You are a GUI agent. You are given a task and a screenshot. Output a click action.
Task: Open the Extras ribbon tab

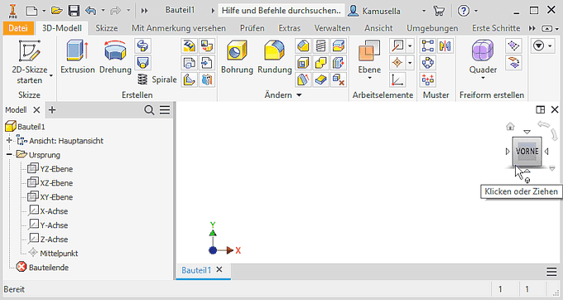click(x=290, y=28)
